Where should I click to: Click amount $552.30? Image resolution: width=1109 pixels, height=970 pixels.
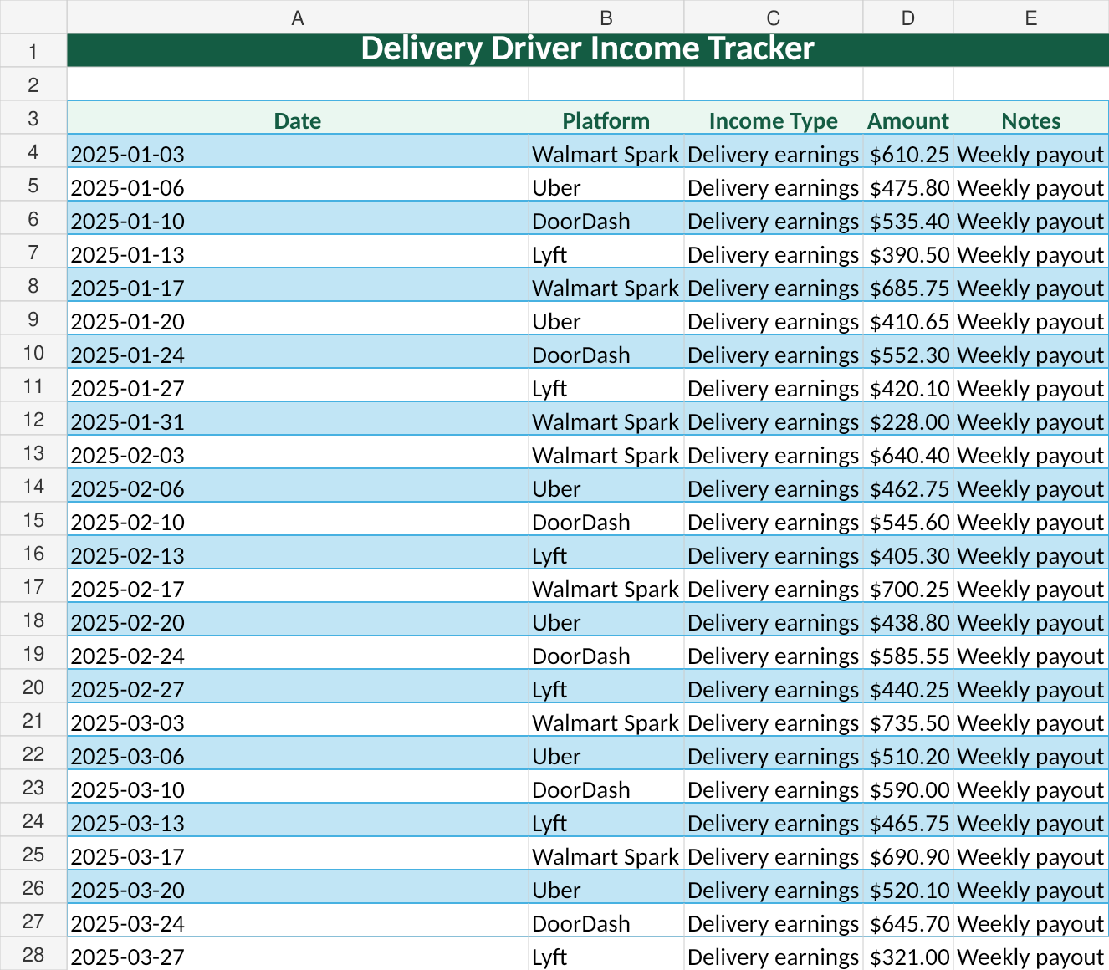(908, 352)
